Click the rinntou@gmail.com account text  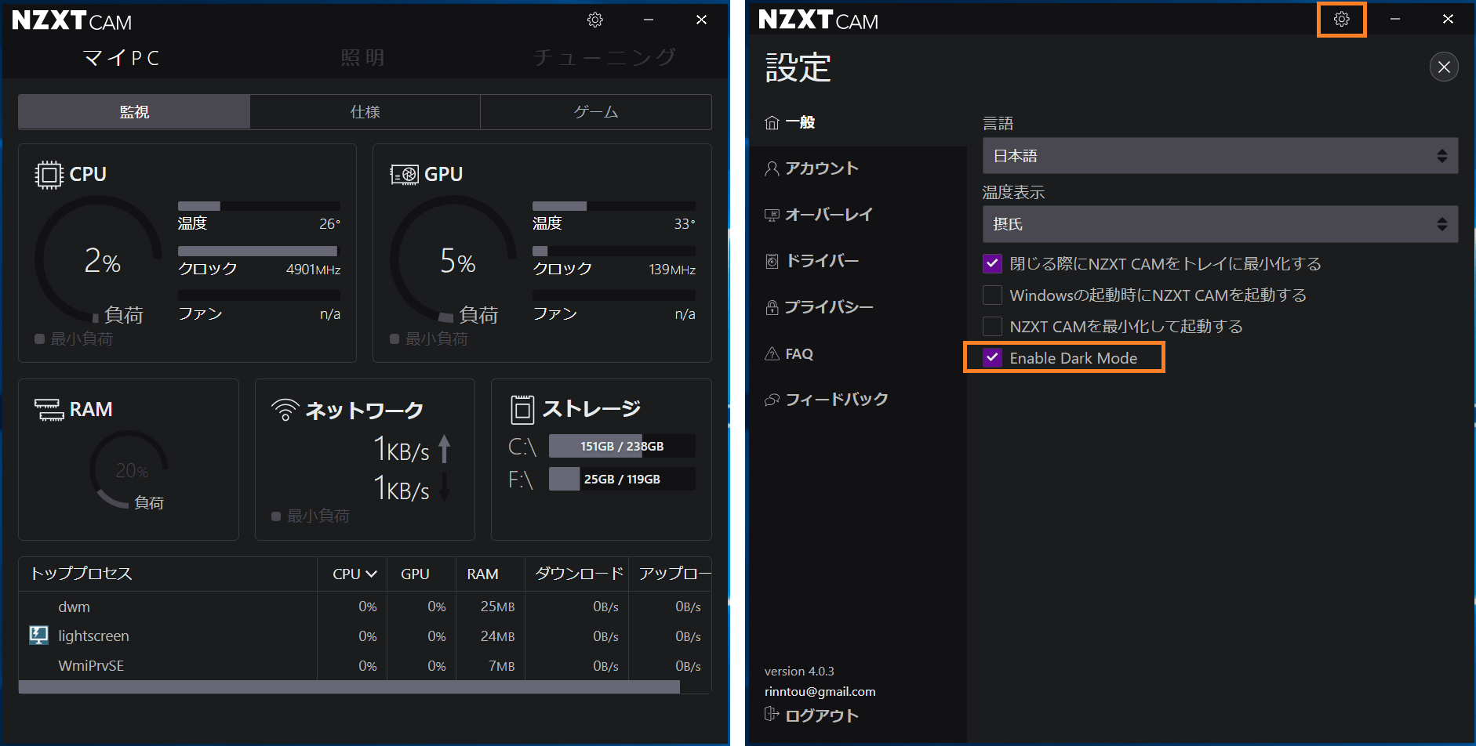coord(820,691)
